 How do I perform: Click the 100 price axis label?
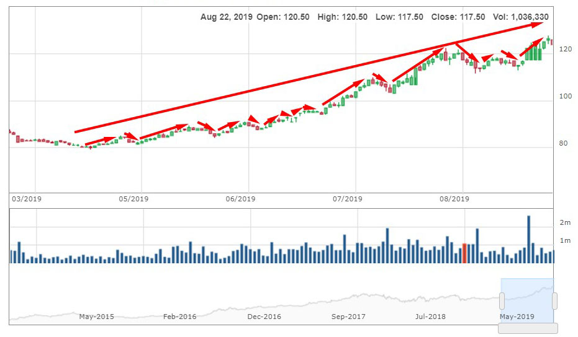click(x=566, y=97)
